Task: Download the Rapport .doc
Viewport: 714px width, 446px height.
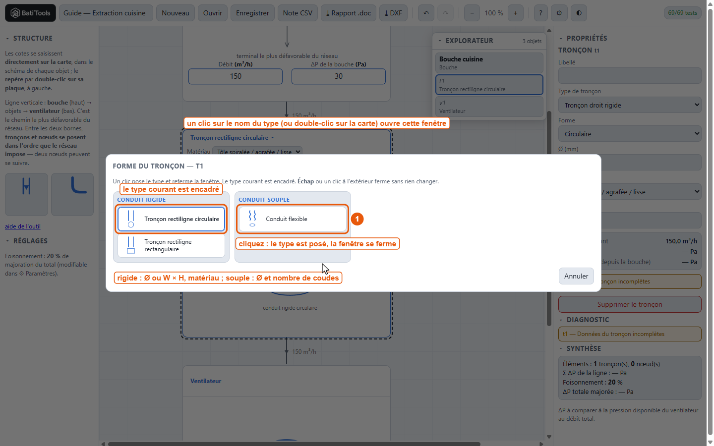Action: (349, 13)
